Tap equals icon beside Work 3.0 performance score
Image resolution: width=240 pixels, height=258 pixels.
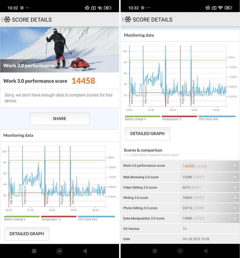[x=235, y=166]
